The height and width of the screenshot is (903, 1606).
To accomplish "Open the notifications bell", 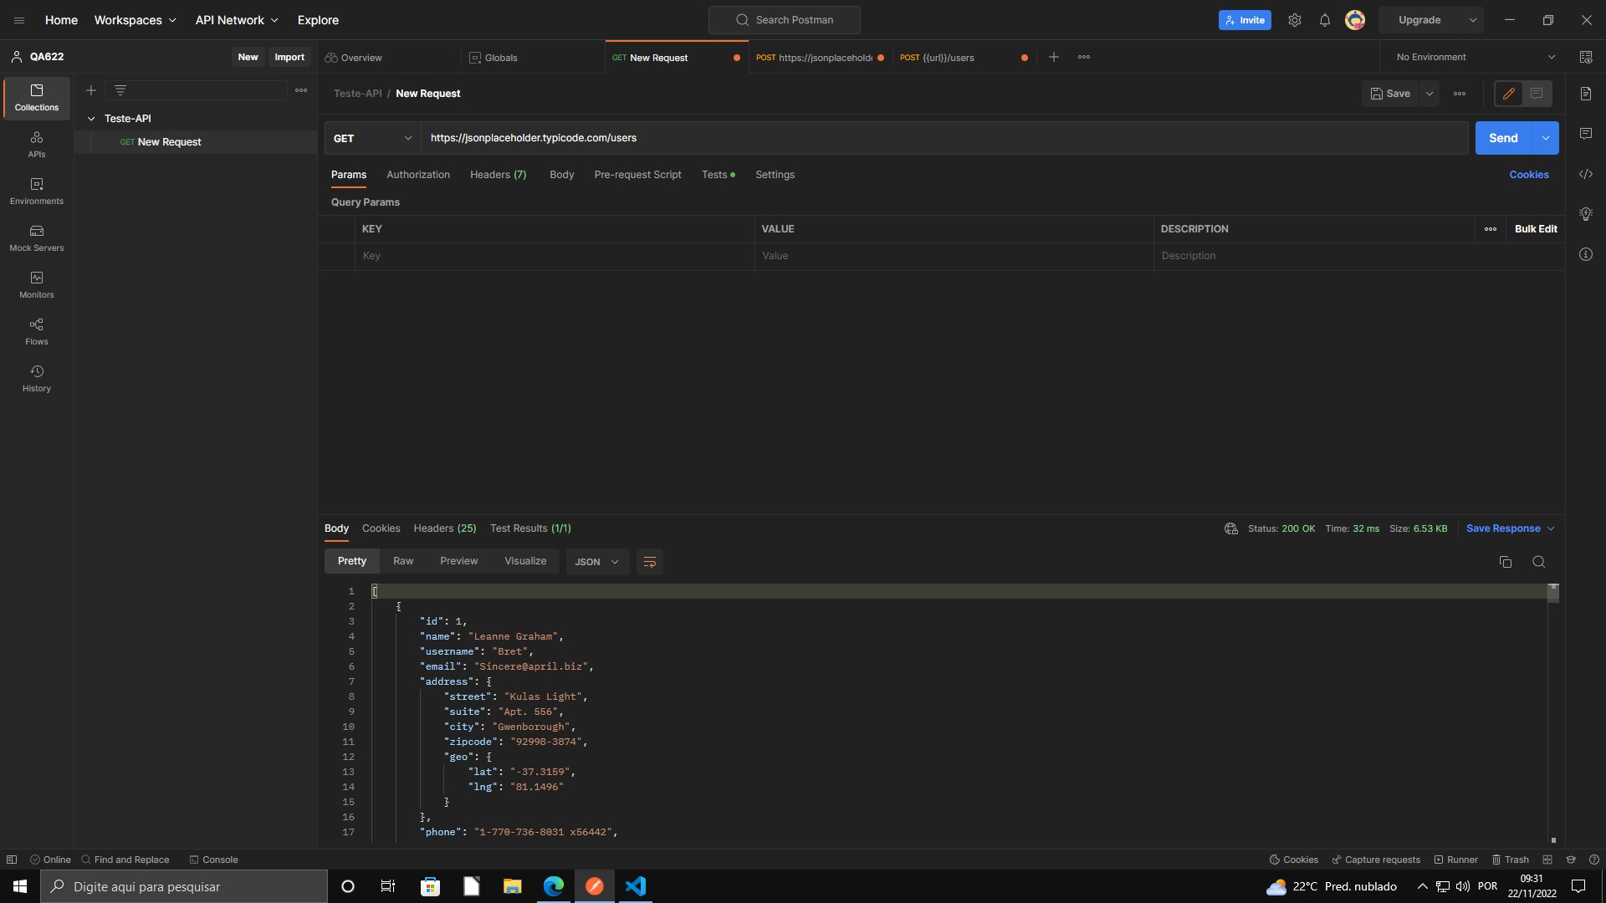I will (1324, 20).
